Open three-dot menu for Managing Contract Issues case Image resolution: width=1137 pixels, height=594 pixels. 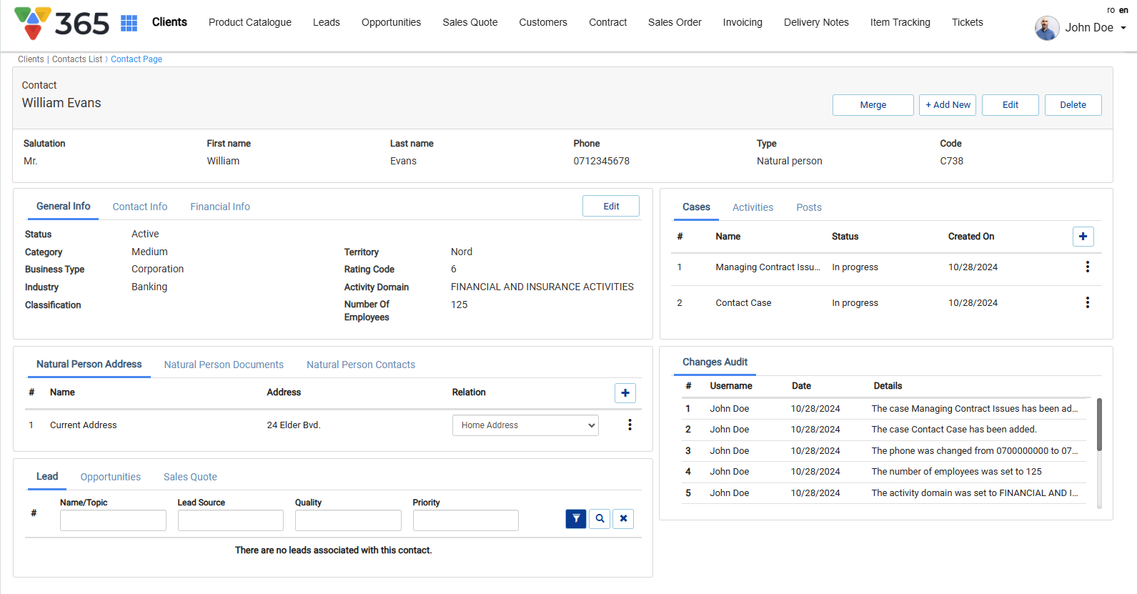1087,267
